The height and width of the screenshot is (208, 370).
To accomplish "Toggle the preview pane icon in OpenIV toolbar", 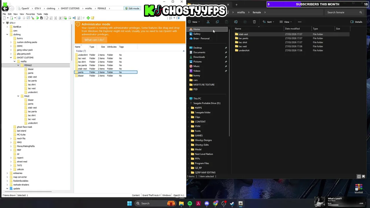I will tap(178, 18).
